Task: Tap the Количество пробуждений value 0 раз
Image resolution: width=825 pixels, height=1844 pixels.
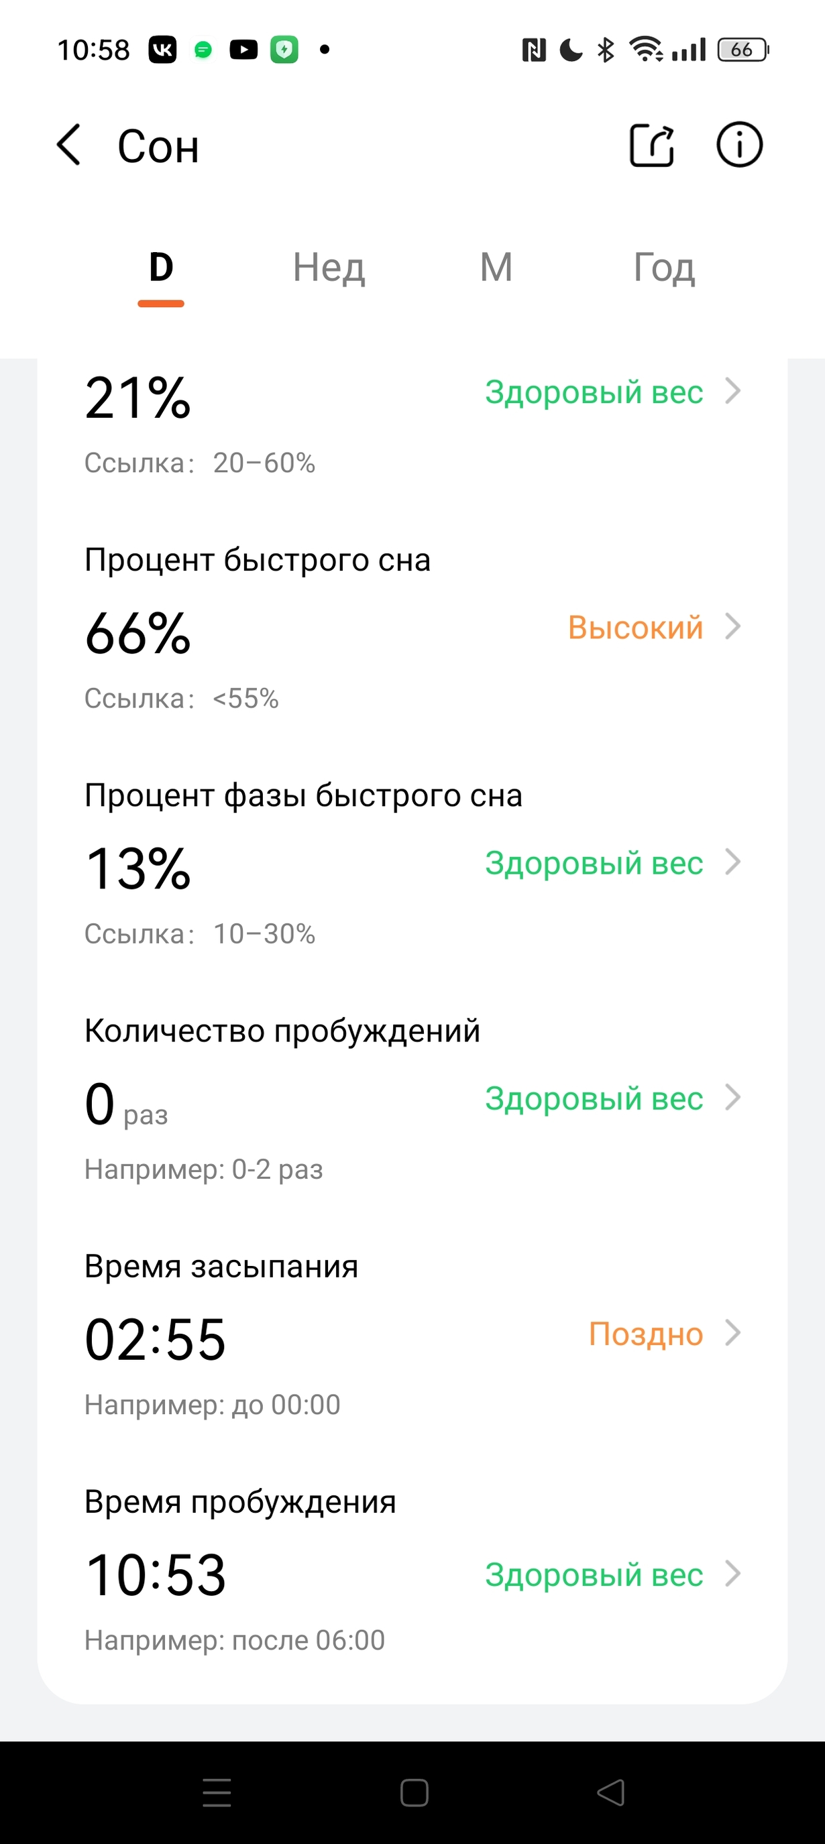Action: coord(126,1104)
